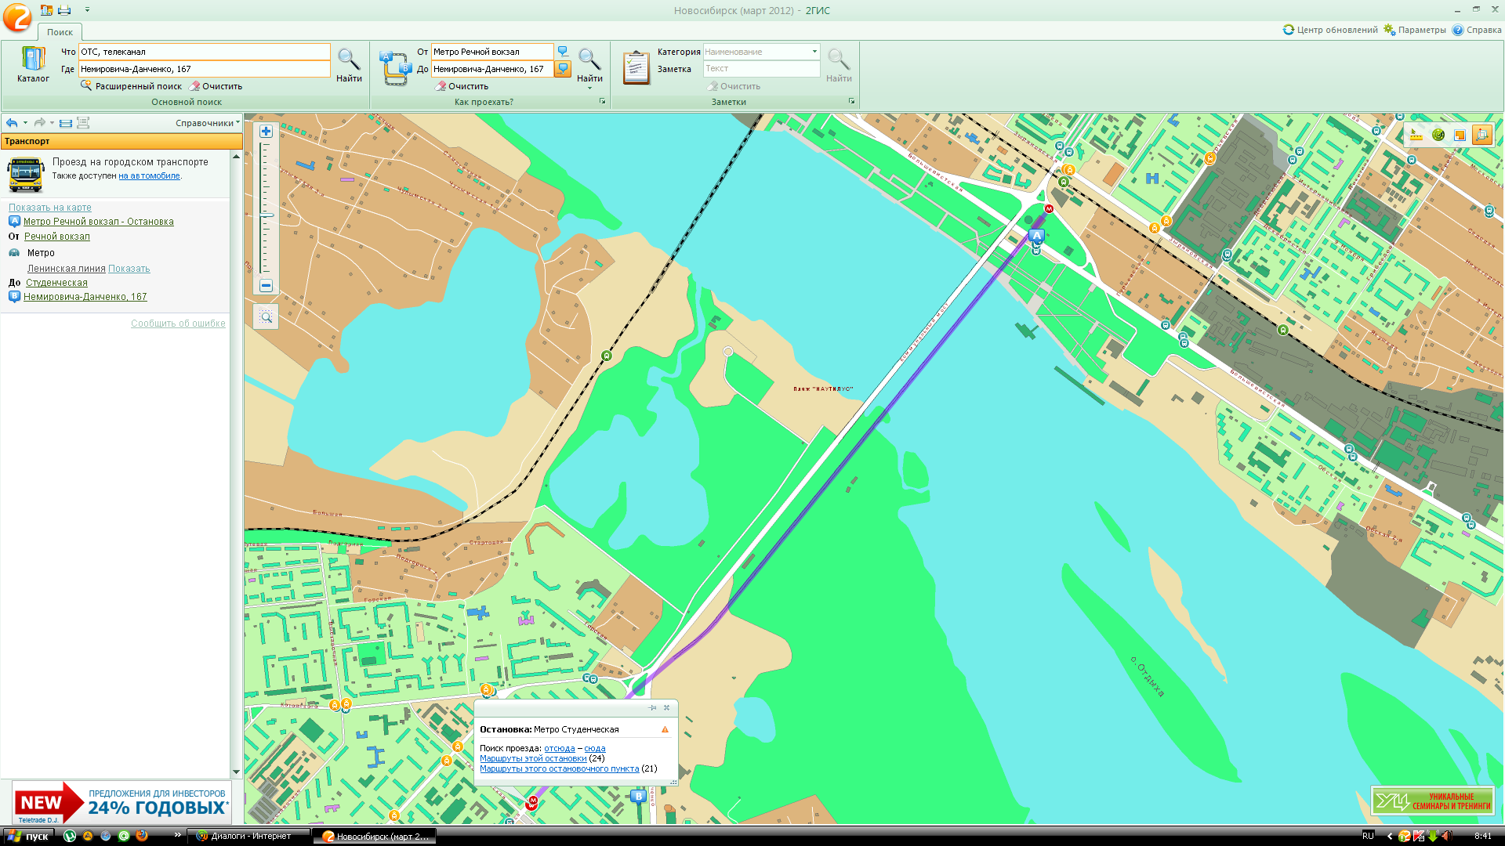Open Как проехать group dialog launcher
The image size is (1505, 846).
(602, 102)
